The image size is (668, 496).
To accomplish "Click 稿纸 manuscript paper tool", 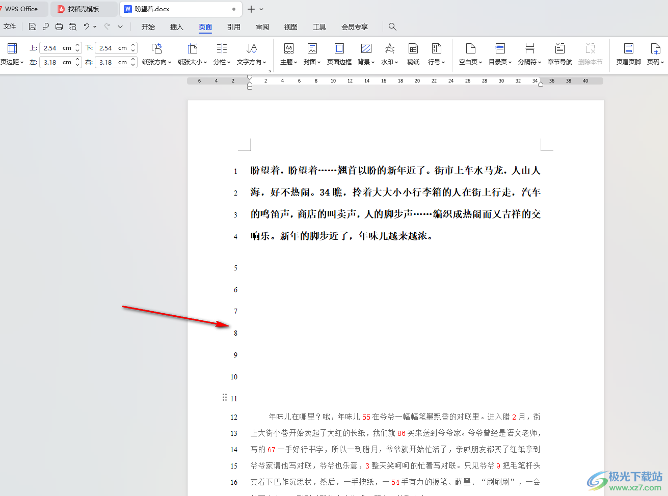I will [x=413, y=54].
